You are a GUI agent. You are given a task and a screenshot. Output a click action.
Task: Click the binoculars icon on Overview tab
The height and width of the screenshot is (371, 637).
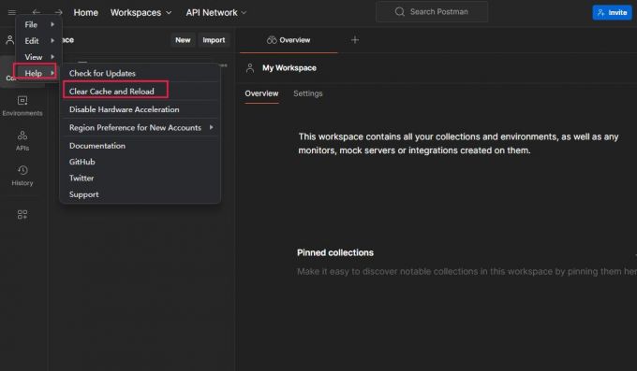coord(272,40)
